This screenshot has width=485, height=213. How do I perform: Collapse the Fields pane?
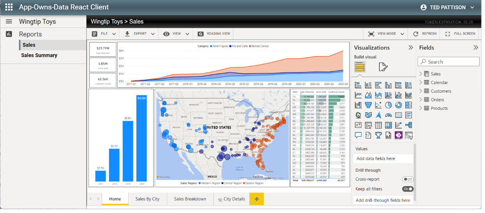pyautogui.click(x=476, y=48)
